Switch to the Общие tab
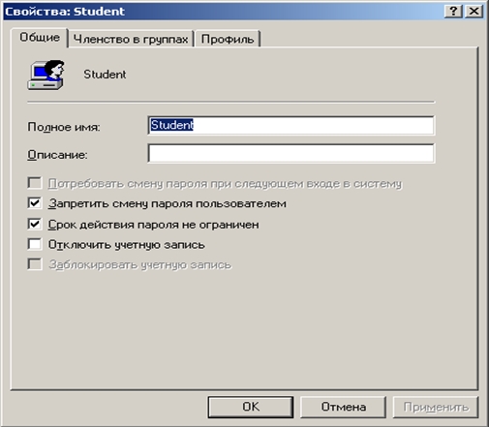489x427 pixels. [x=40, y=38]
